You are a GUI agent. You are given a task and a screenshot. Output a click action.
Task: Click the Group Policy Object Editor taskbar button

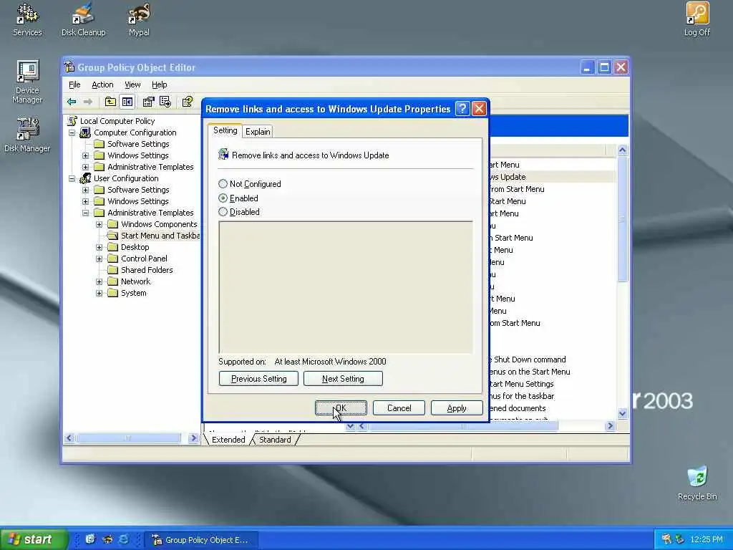[201, 540]
